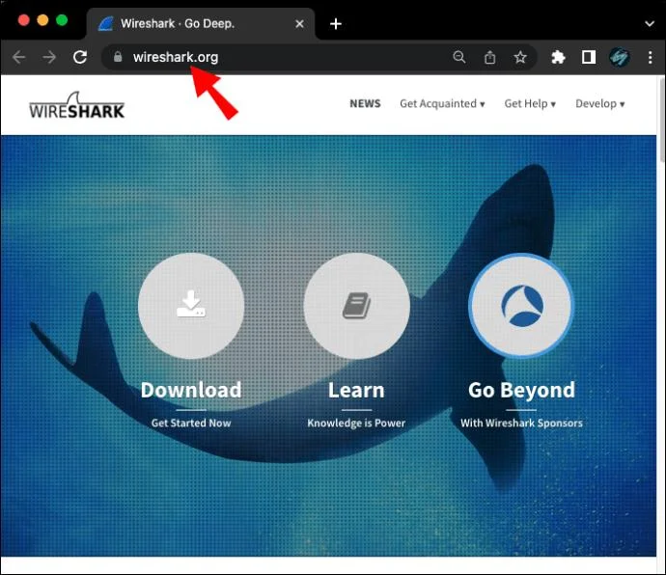Open the NEWS menu item
Image resolution: width=666 pixels, height=575 pixels.
tap(365, 103)
